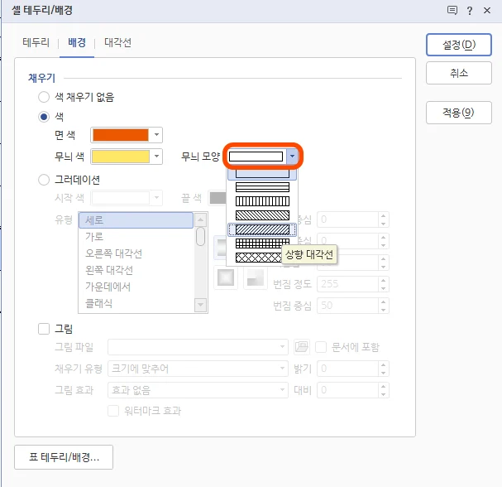Open the 그림 효과 dropdown
This screenshot has width=502, height=487.
198,390
